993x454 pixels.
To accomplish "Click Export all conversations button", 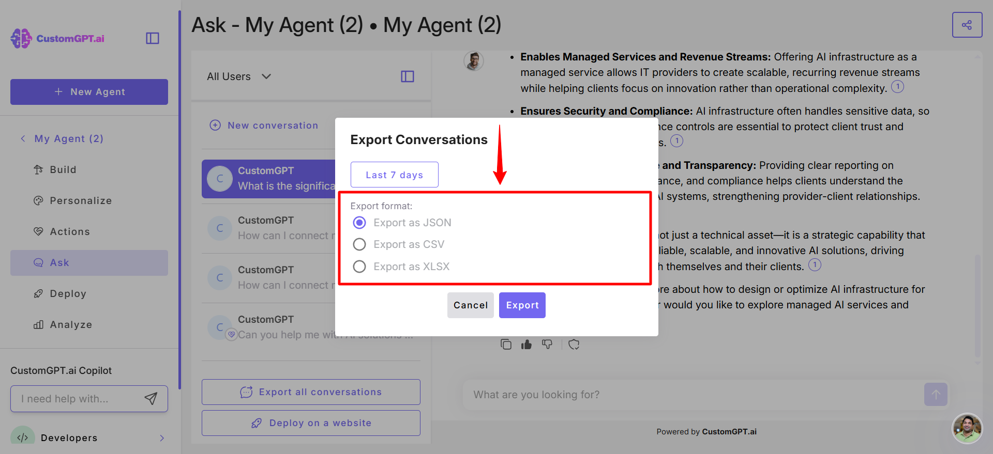I will 311,392.
